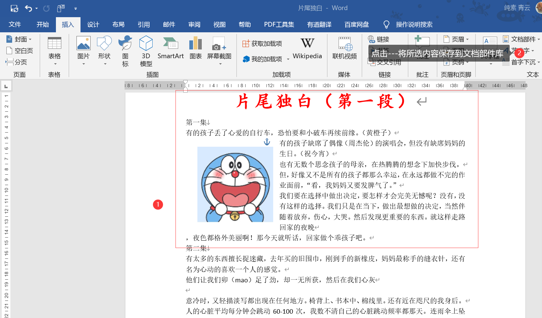542x318 pixels.
Task: Get add-ins (获取加载项)
Action: (x=262, y=43)
